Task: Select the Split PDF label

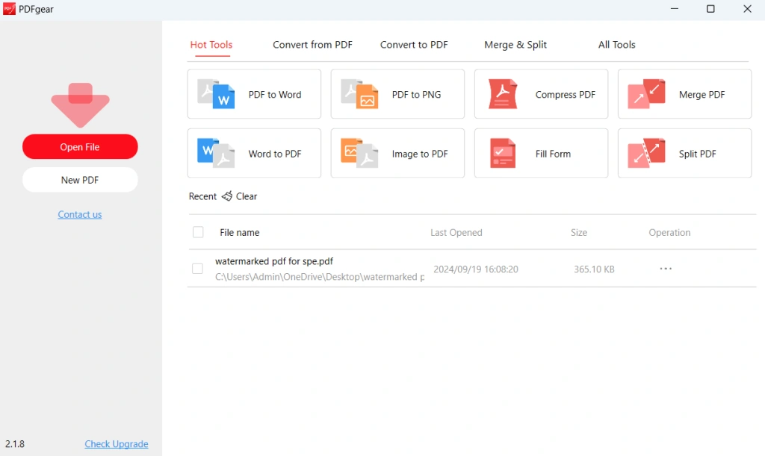Action: (x=697, y=154)
